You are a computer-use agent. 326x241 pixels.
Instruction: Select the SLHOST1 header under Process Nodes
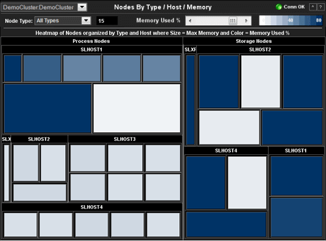[91, 50]
